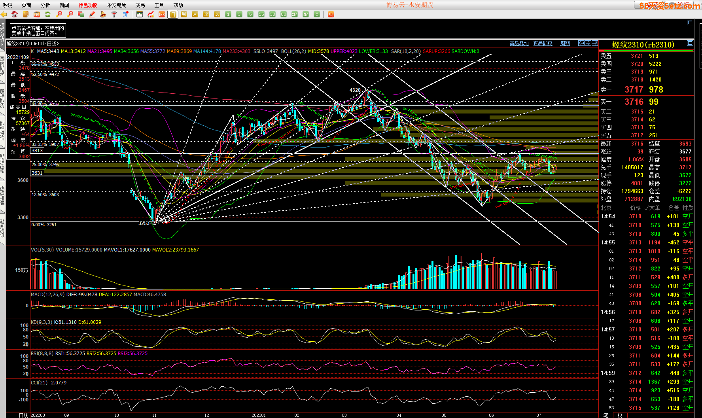The height and width of the screenshot is (418, 702).
Task: Select the 2hr period icon
Action: (295, 14)
